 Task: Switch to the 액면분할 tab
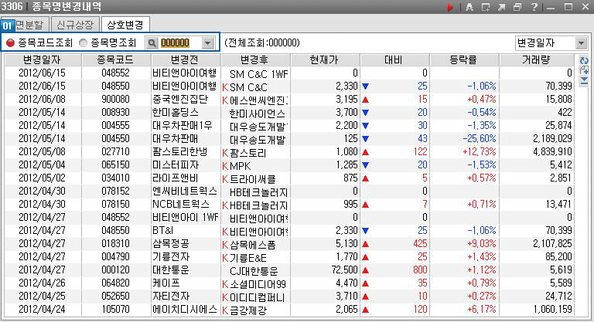(29, 25)
